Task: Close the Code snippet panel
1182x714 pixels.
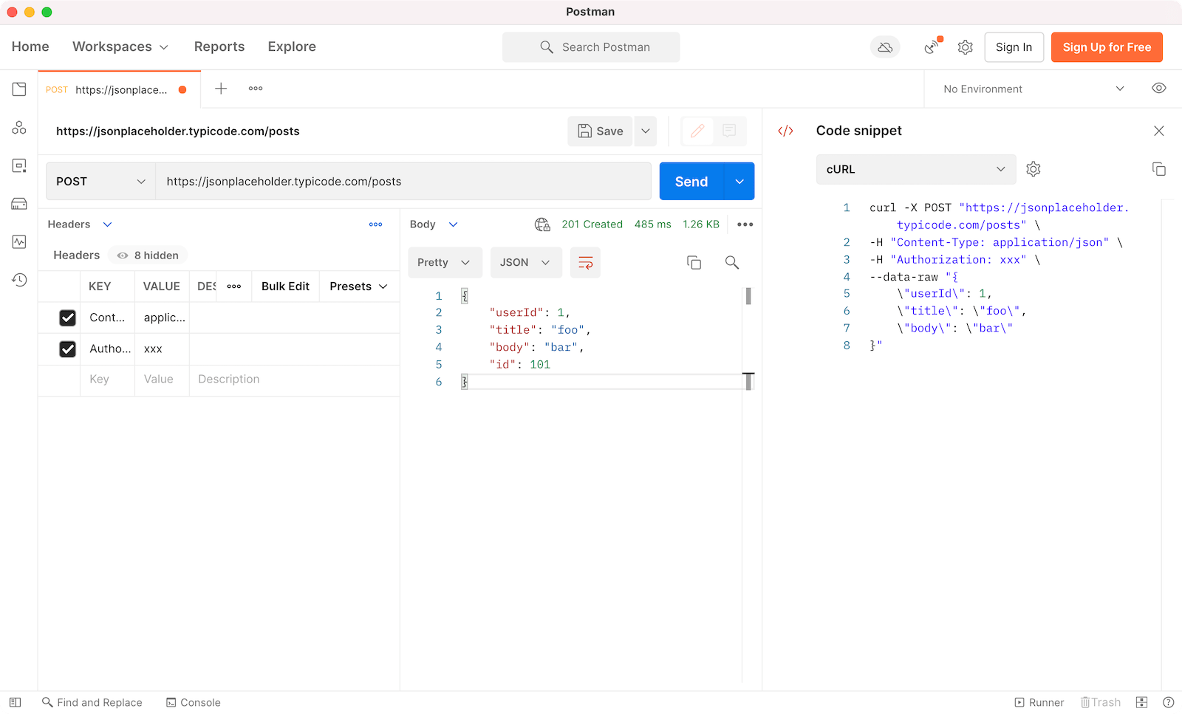Action: pyautogui.click(x=1159, y=131)
